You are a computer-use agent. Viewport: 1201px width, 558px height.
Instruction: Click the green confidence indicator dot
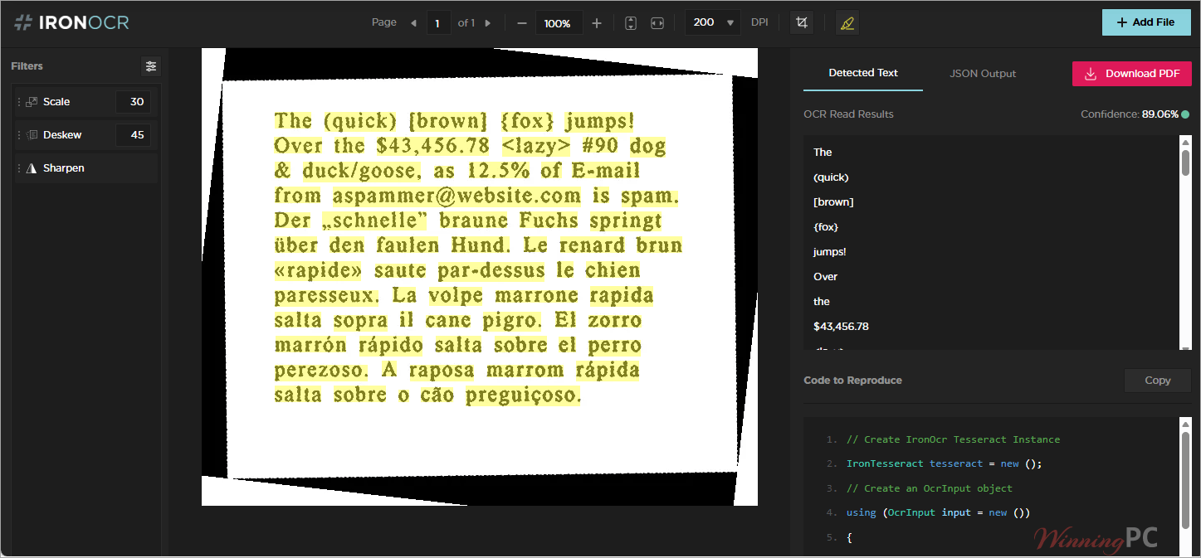coord(1185,114)
